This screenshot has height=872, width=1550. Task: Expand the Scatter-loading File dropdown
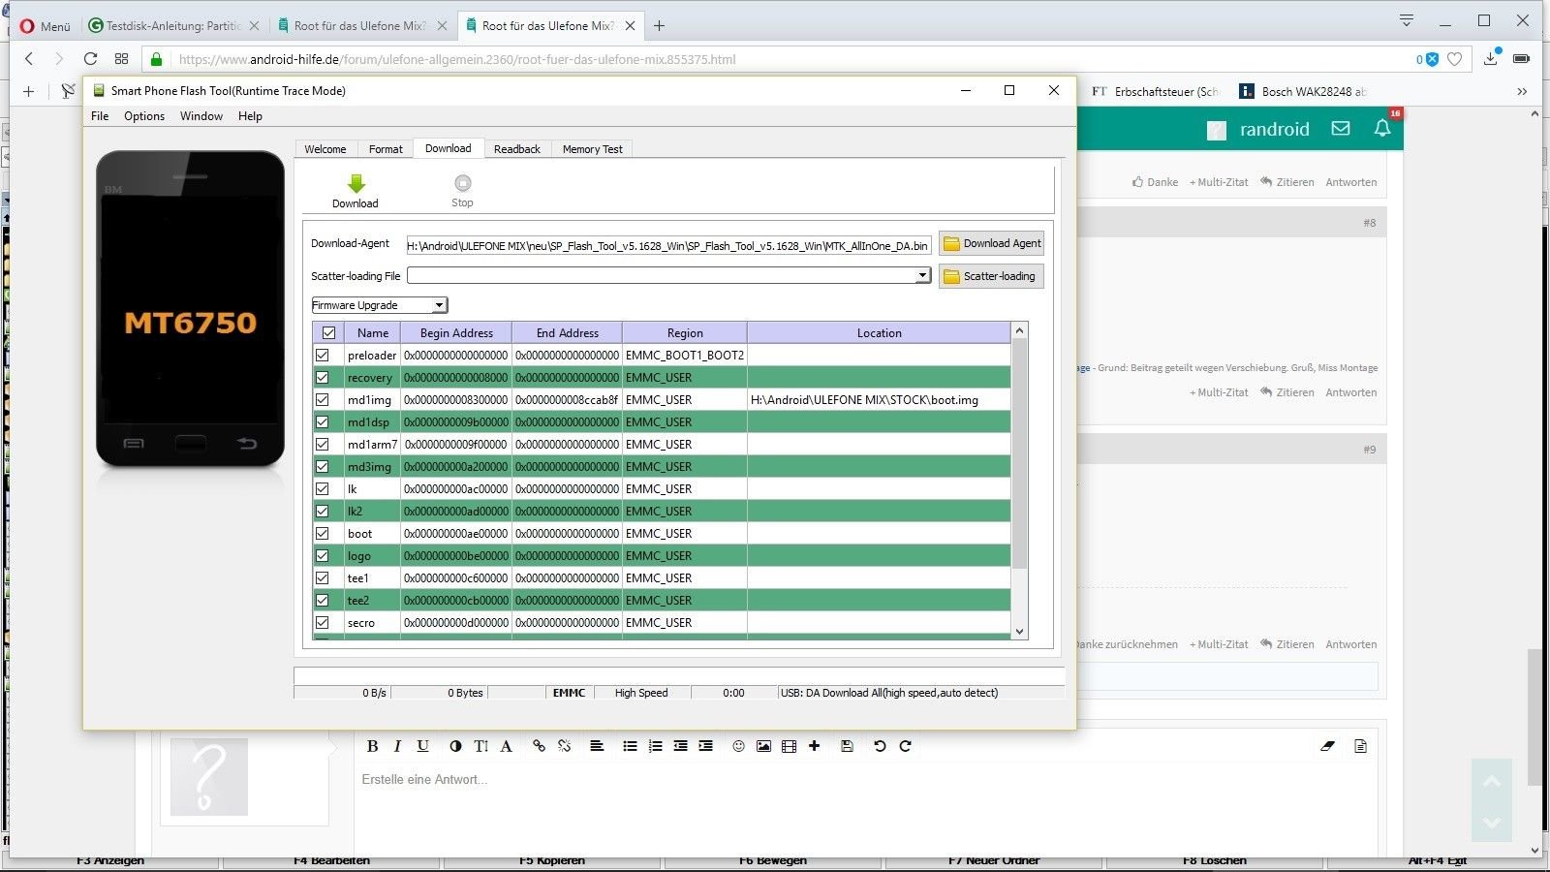pos(922,276)
